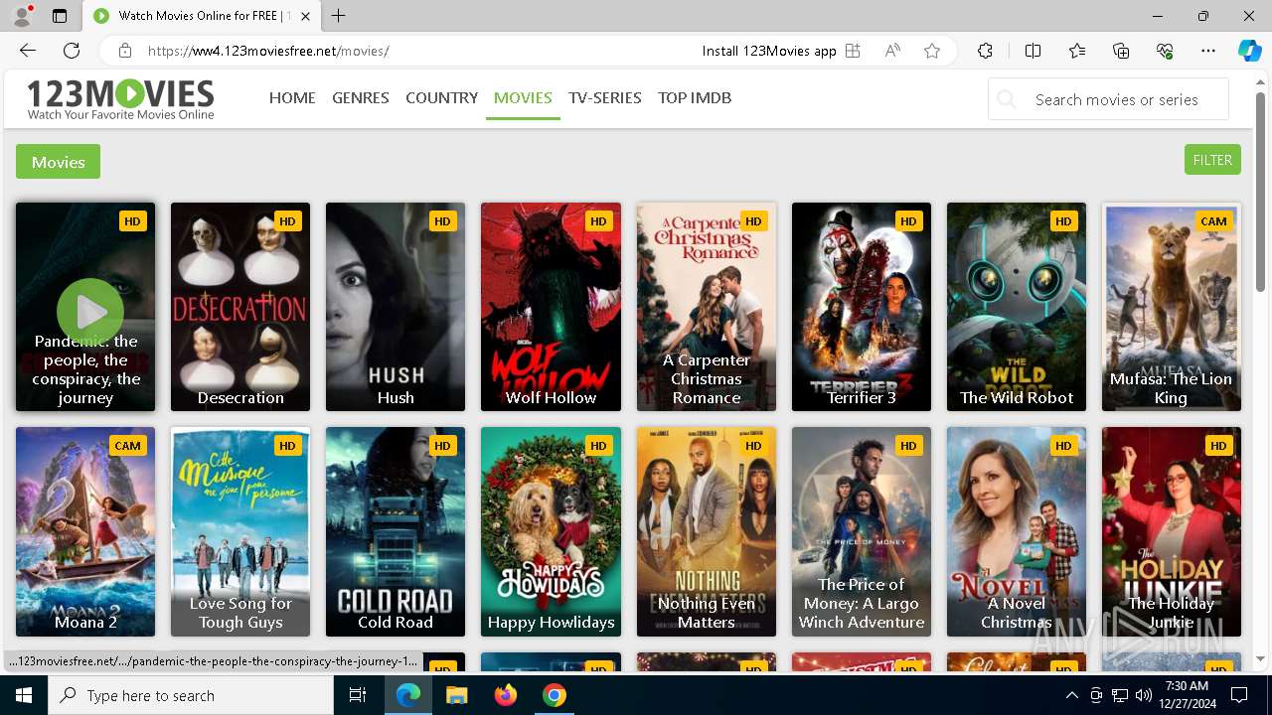Screen dimensions: 1272x715
Task: Open the GENRES menu
Action: [x=361, y=97]
